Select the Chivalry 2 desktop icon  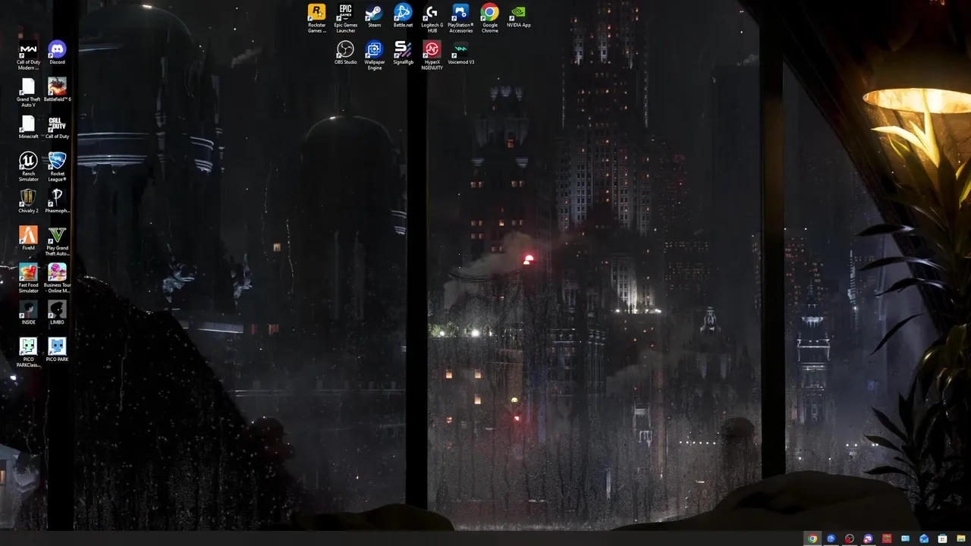coord(28,202)
